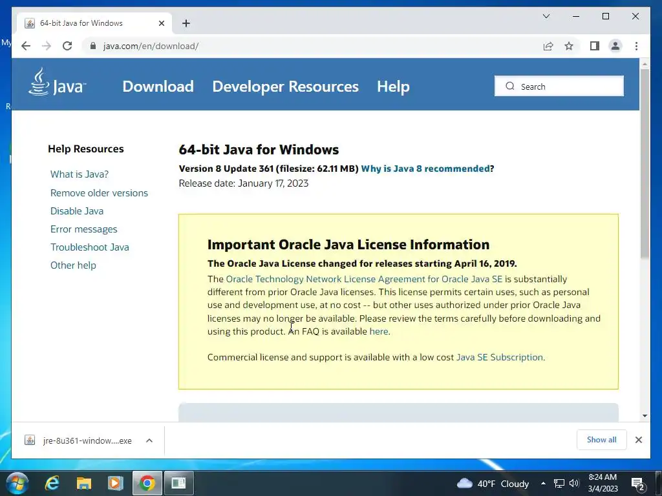Click scrollbar down arrow
662x496 pixels.
(x=645, y=415)
